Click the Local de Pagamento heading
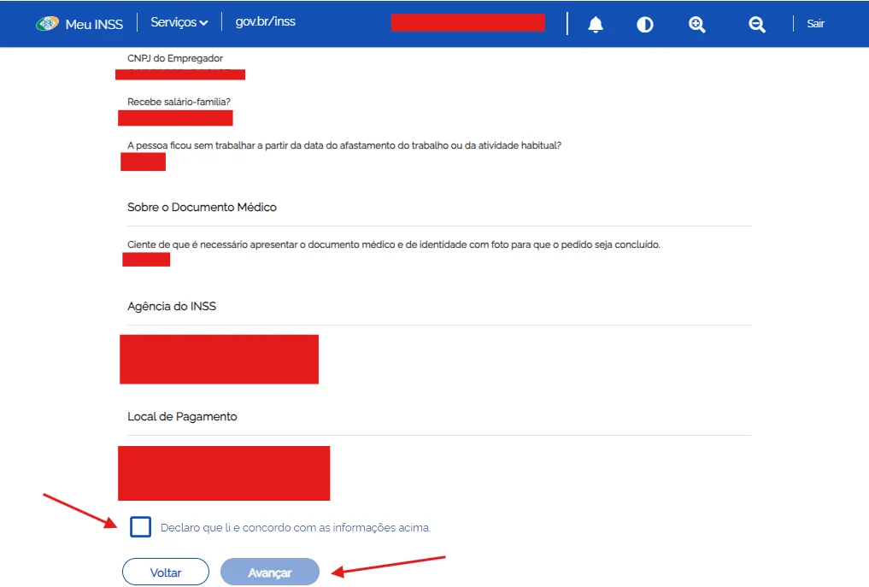869x587 pixels. pos(182,417)
